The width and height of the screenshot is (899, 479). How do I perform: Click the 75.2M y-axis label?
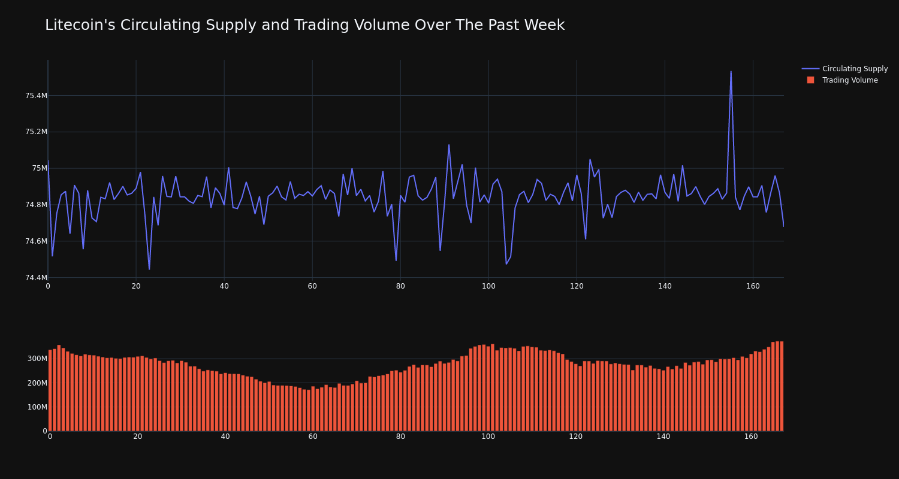[x=36, y=132]
